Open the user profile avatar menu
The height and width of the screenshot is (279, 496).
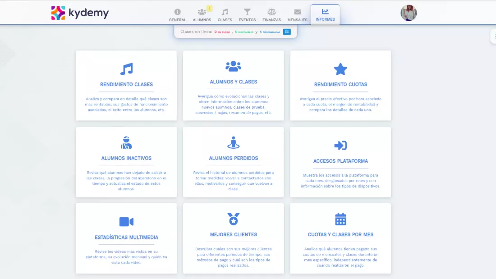[x=409, y=13]
